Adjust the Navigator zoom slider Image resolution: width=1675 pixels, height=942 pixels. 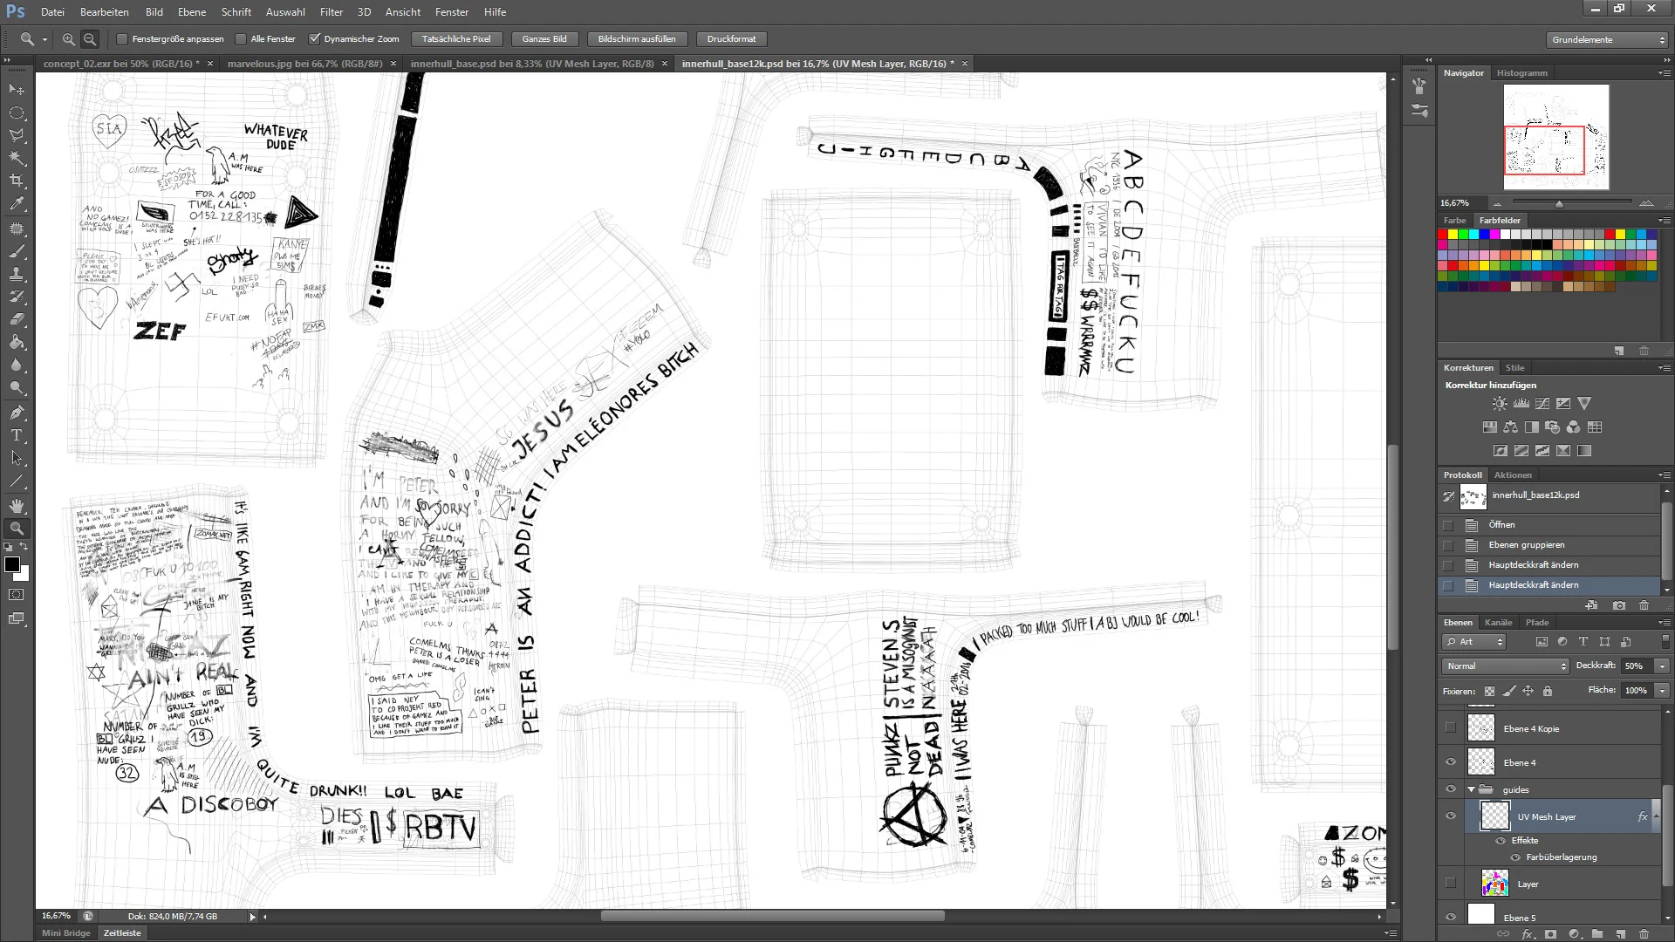(1559, 203)
